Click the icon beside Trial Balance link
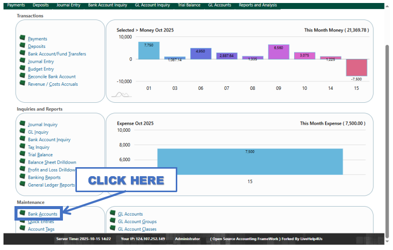393x250 pixels. coord(22,154)
